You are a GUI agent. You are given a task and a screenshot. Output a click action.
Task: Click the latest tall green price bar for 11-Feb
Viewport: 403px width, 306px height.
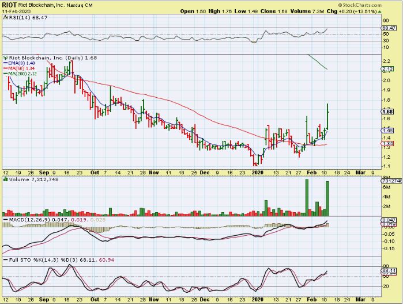[x=327, y=117]
